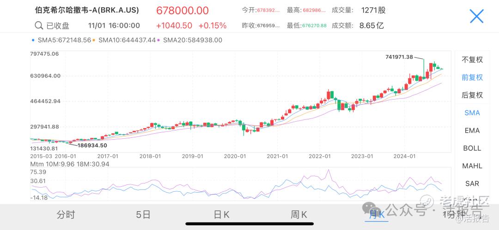Switch to the 分时 tab
This screenshot has width=499, height=230.
click(x=66, y=215)
